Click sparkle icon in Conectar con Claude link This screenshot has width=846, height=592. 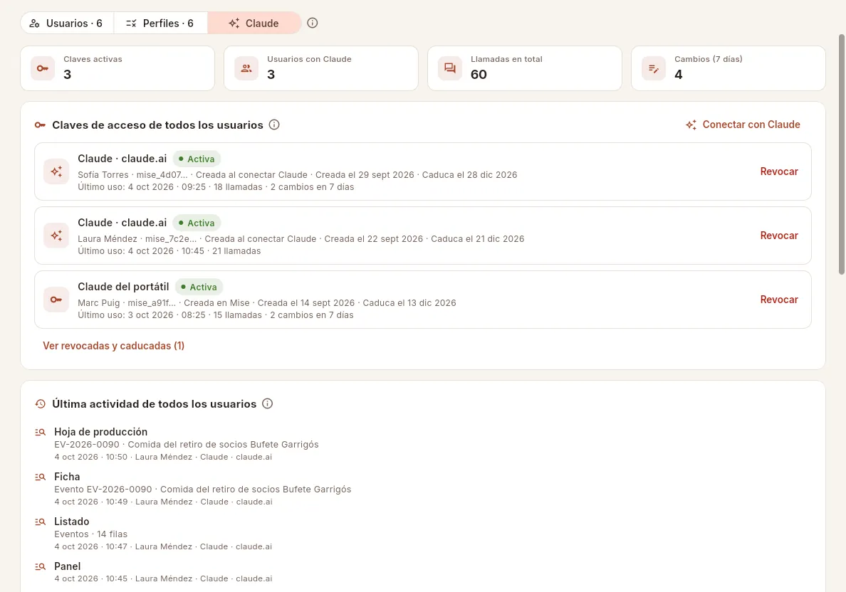pos(691,125)
